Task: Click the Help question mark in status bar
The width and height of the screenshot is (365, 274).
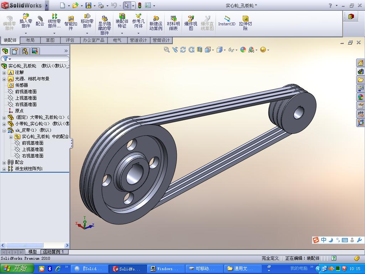Action: 334,258
